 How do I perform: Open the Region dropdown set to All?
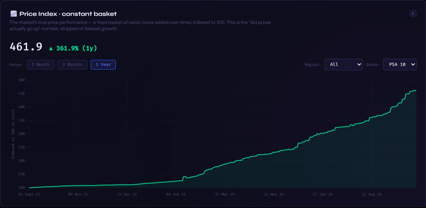point(343,65)
